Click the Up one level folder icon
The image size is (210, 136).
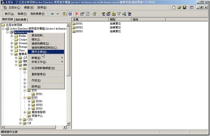tap(65, 14)
